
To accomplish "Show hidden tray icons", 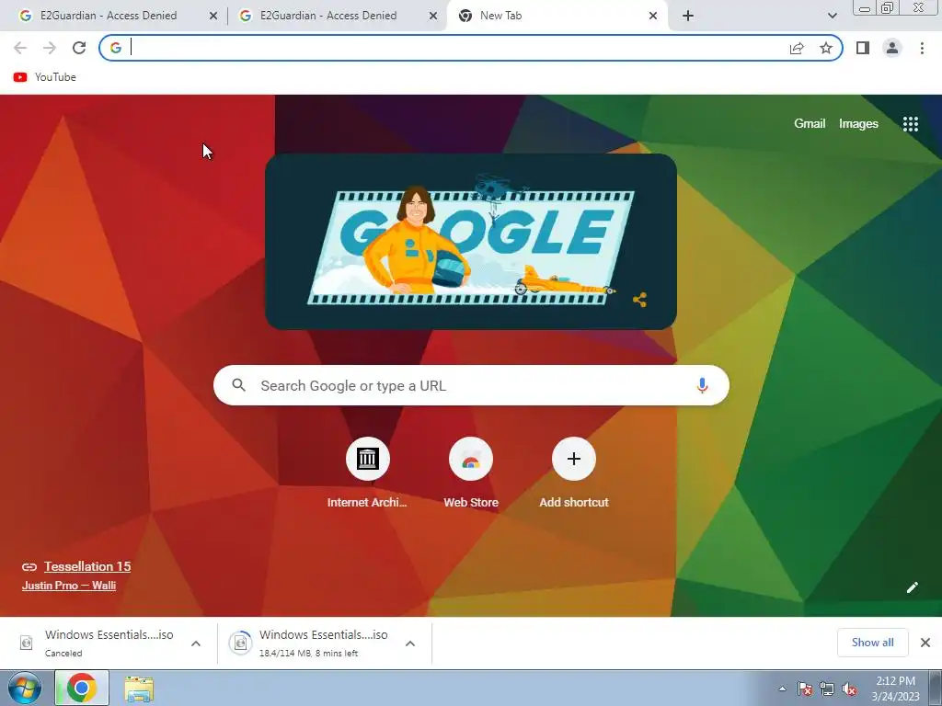I will (x=782, y=689).
